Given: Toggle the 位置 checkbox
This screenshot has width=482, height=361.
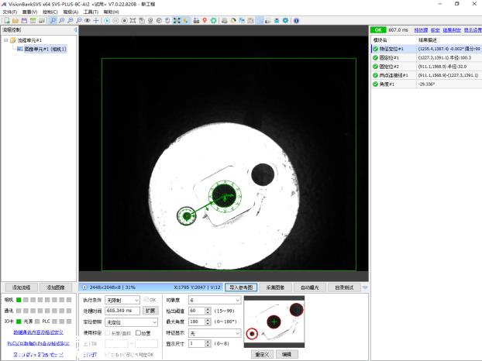Looking at the screenshot, I should tap(139, 333).
